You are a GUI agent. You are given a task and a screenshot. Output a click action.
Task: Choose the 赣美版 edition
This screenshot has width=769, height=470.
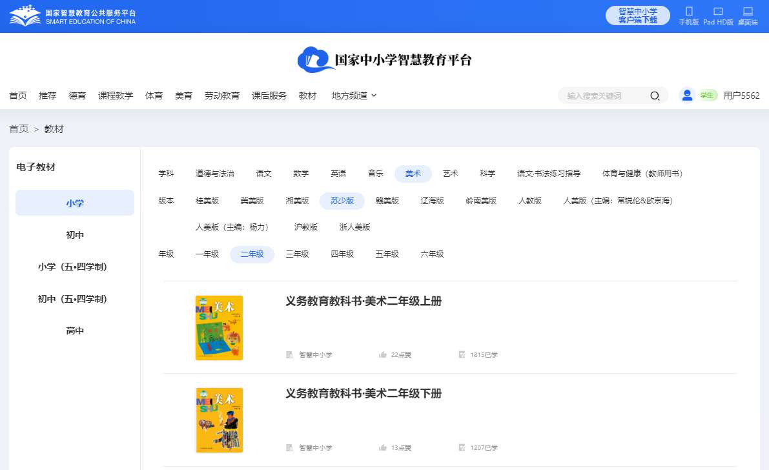pyautogui.click(x=387, y=201)
